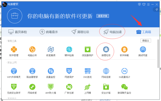Click the sparkle icon at right edge
This screenshot has height=101, width=161.
click(x=157, y=10)
